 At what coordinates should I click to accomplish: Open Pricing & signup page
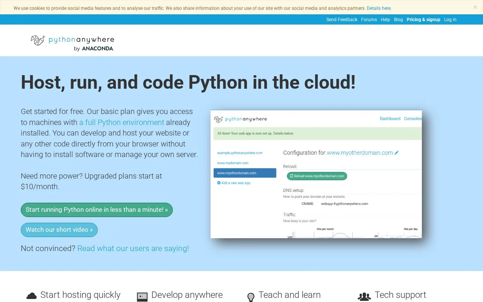pos(423,20)
